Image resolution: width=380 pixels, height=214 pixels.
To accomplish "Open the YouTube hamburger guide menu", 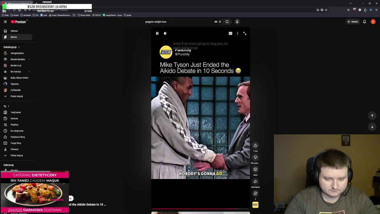I will pyautogui.click(x=5, y=22).
